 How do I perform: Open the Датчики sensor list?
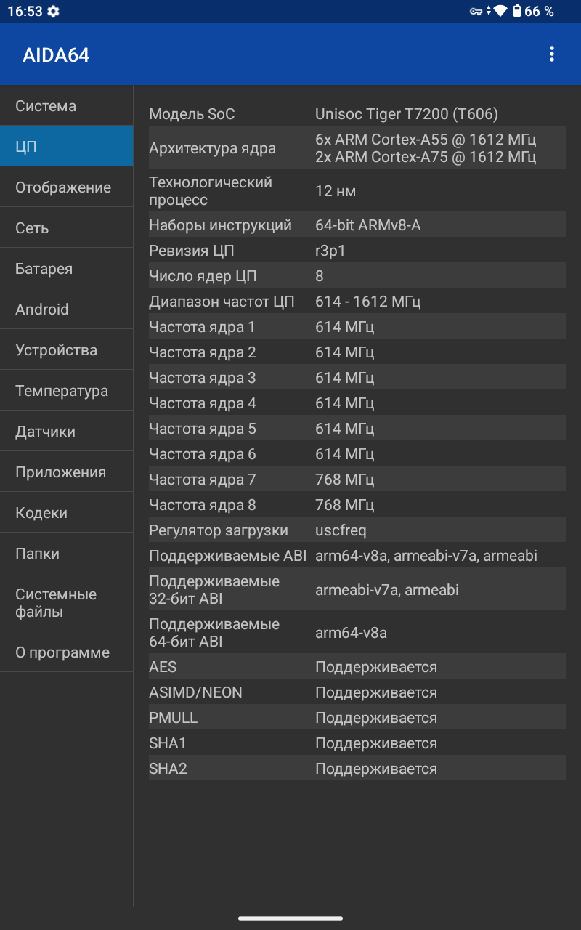click(x=66, y=432)
